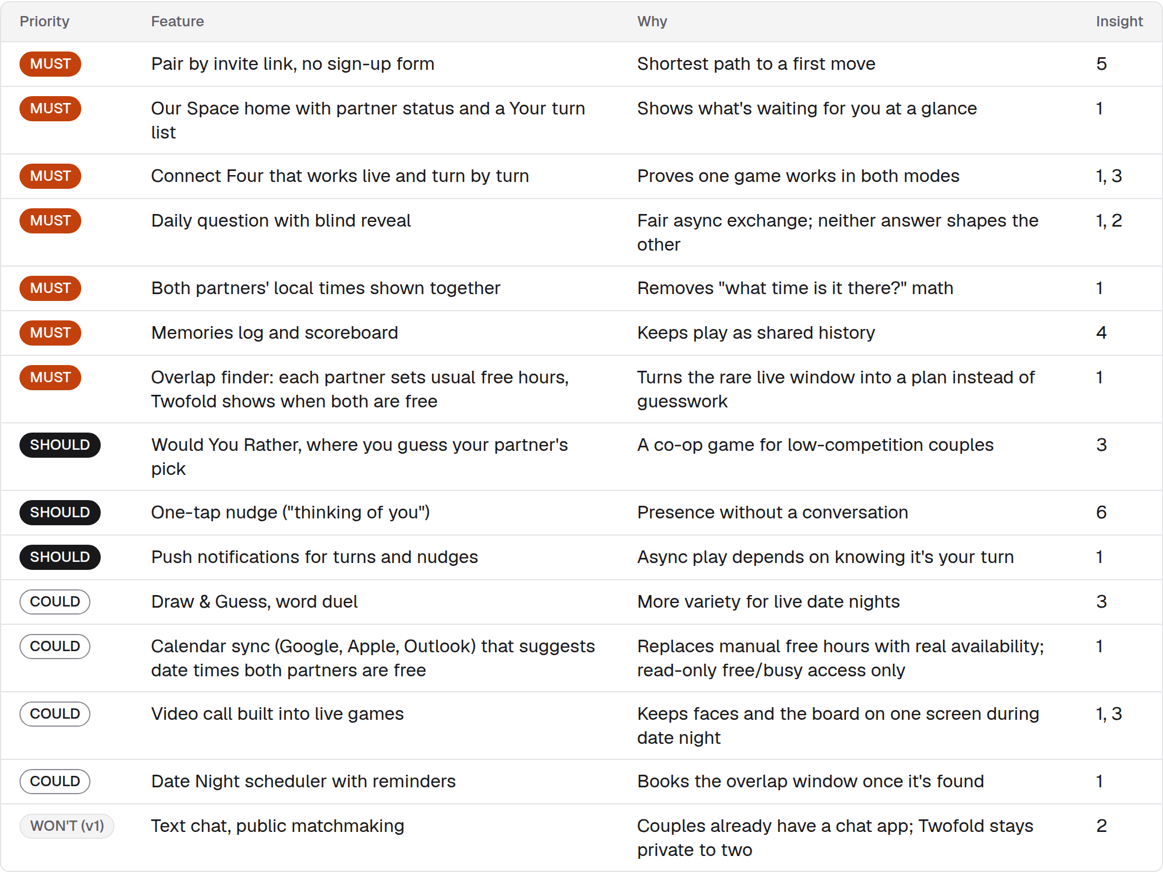
Task: Click the Why column header
Action: 652,21
